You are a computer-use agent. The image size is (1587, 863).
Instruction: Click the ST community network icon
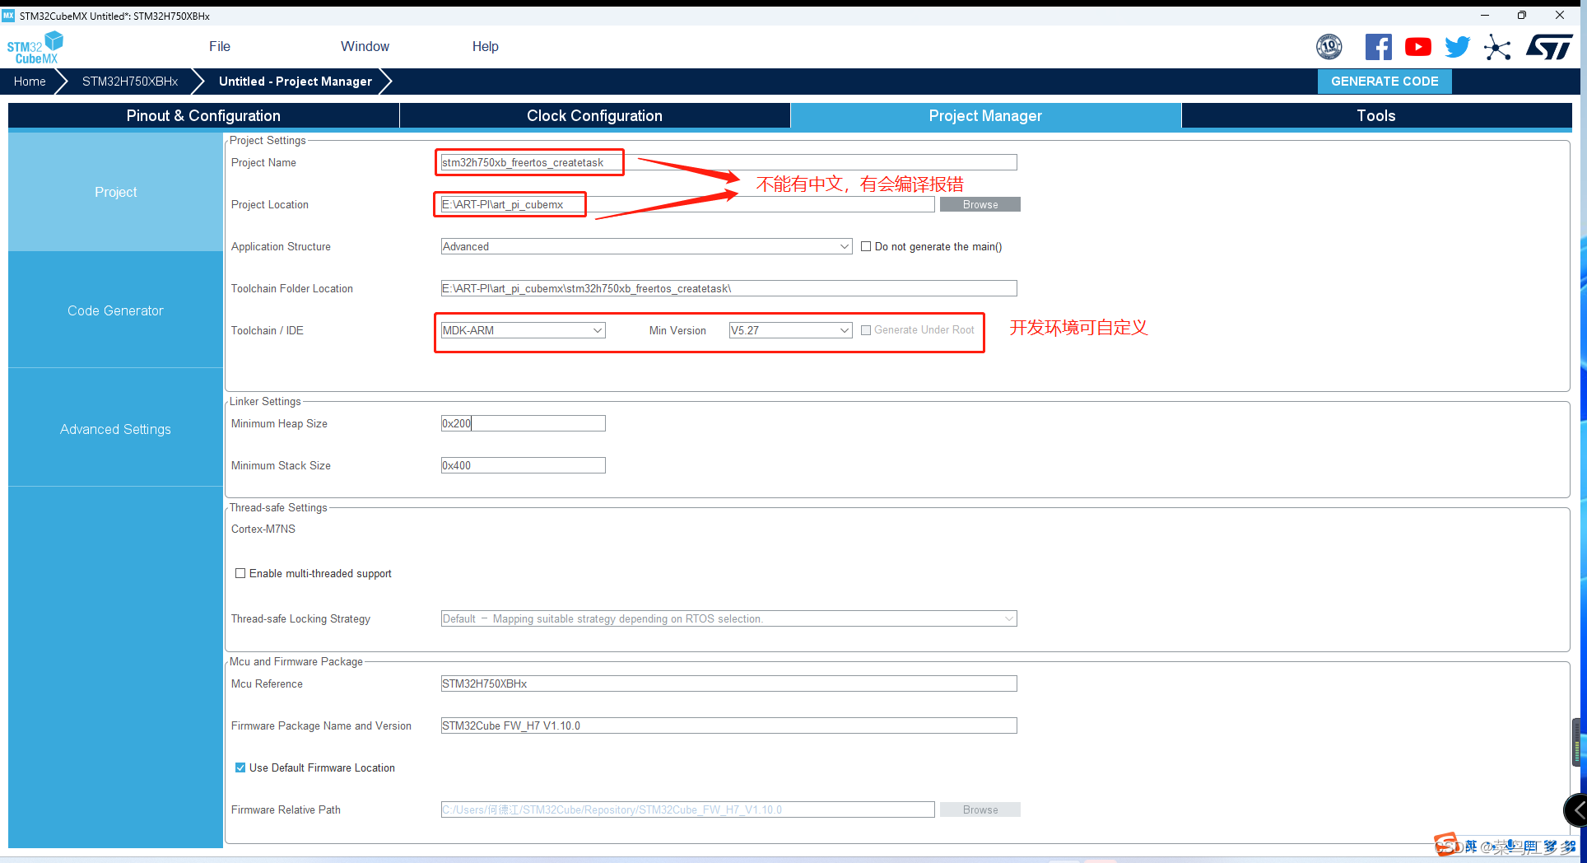1497,47
